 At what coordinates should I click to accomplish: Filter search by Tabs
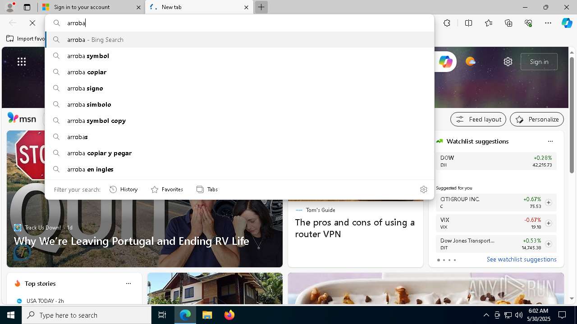pyautogui.click(x=207, y=189)
